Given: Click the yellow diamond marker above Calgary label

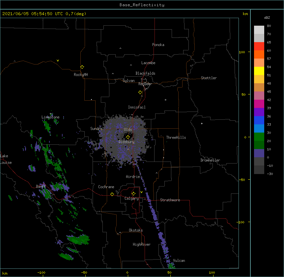Looking at the screenshot, I should pos(133,194).
